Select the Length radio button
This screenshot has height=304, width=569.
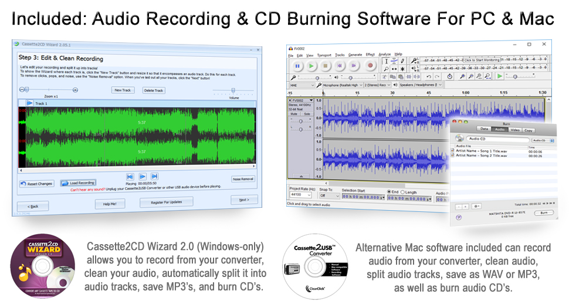coord(402,192)
